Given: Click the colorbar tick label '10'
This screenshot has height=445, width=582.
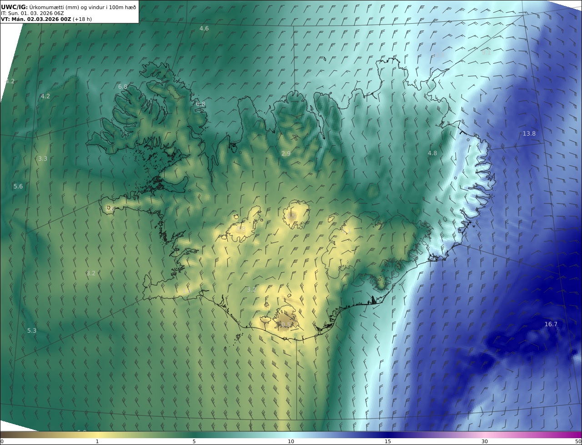Looking at the screenshot, I should point(291,441).
